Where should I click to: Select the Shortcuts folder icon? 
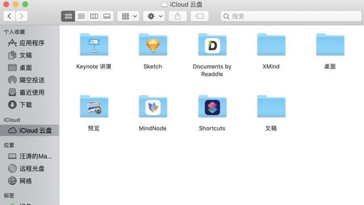pos(212,106)
